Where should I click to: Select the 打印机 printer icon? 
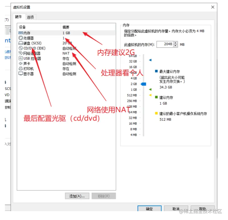point(21,69)
